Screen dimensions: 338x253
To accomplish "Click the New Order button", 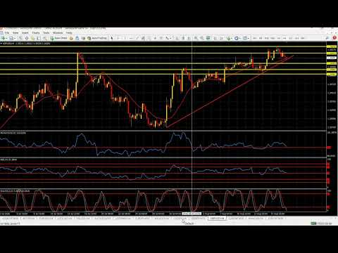I will click(x=59, y=38).
